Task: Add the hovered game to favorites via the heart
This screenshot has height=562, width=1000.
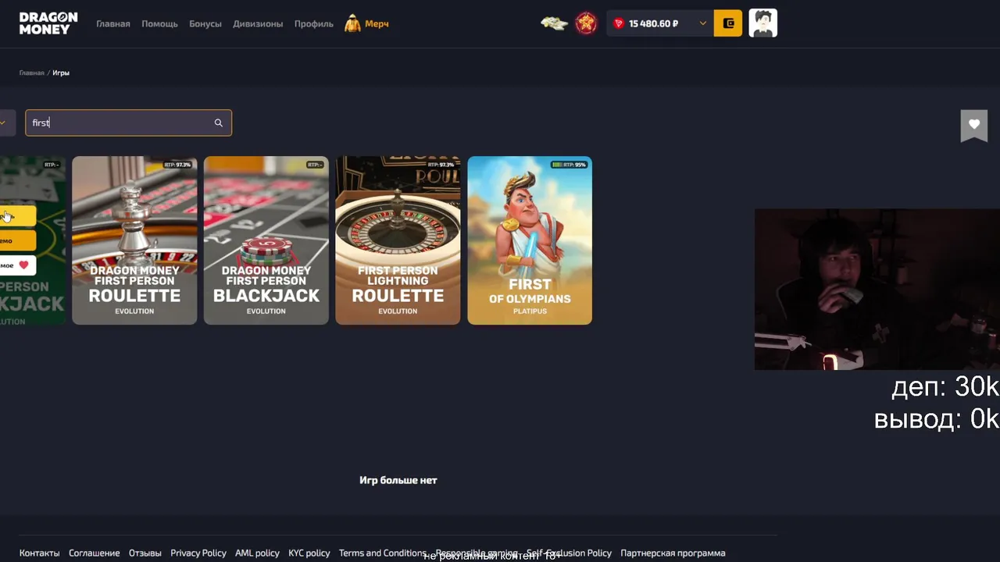Action: tap(23, 265)
